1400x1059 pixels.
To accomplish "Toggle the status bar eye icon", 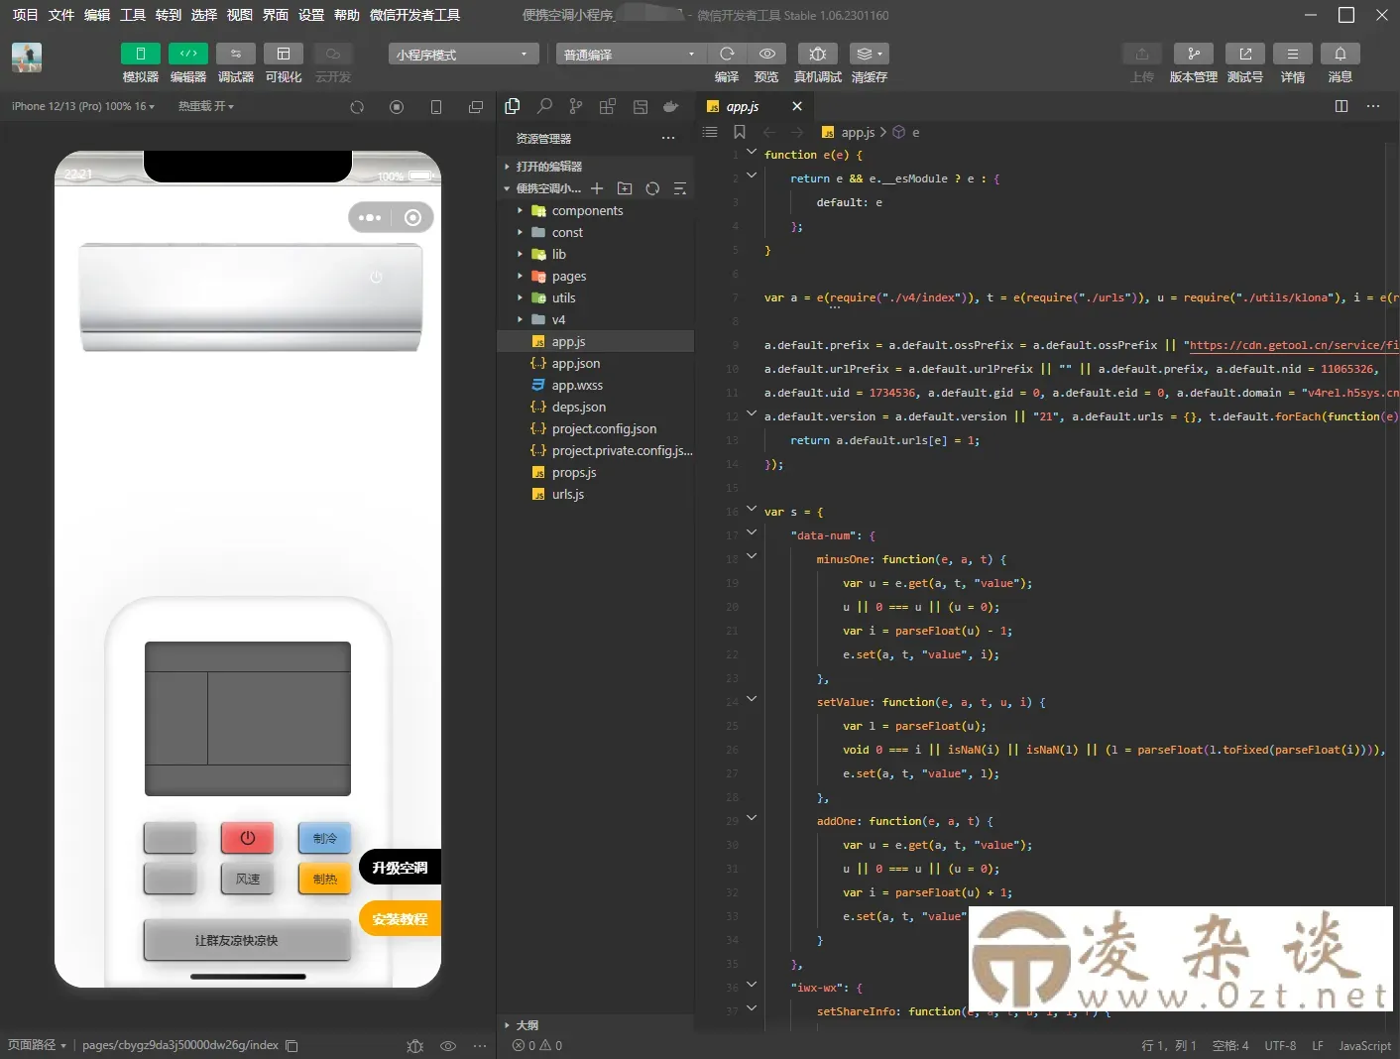I will tap(448, 1046).
